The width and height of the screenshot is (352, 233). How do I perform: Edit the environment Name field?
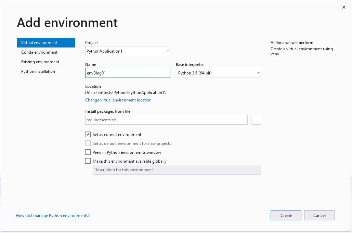128,73
